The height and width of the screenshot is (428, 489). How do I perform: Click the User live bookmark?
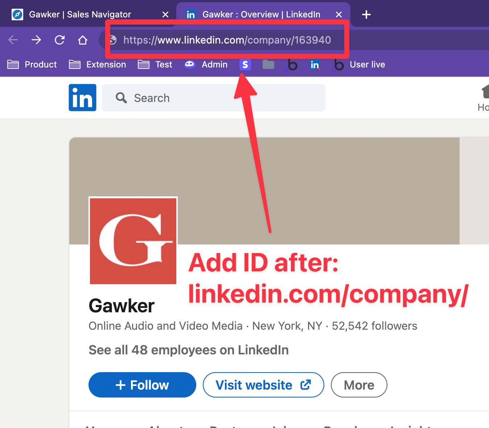coord(367,64)
